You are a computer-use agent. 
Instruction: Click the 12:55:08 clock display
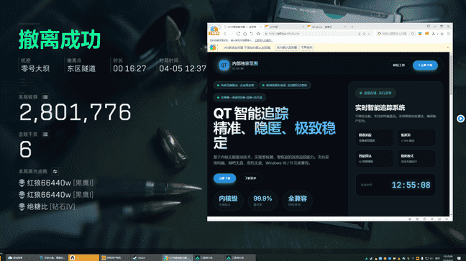point(411,186)
